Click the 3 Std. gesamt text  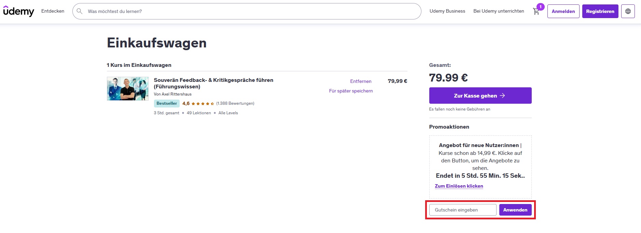(x=166, y=113)
